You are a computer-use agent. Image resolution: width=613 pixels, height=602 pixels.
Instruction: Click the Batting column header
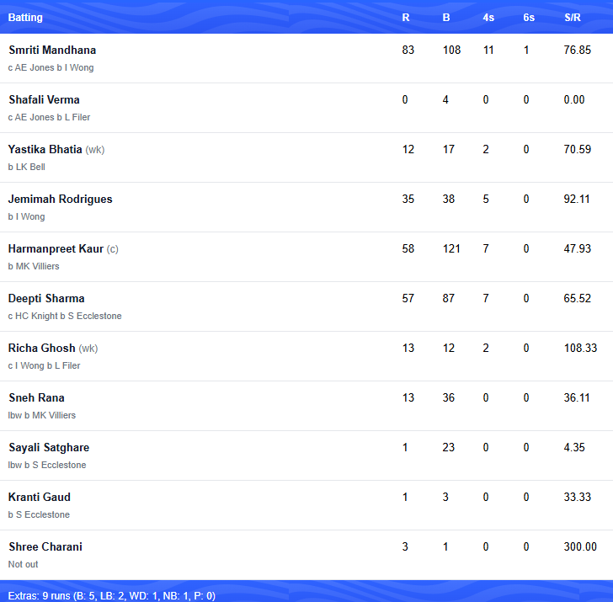(x=25, y=17)
